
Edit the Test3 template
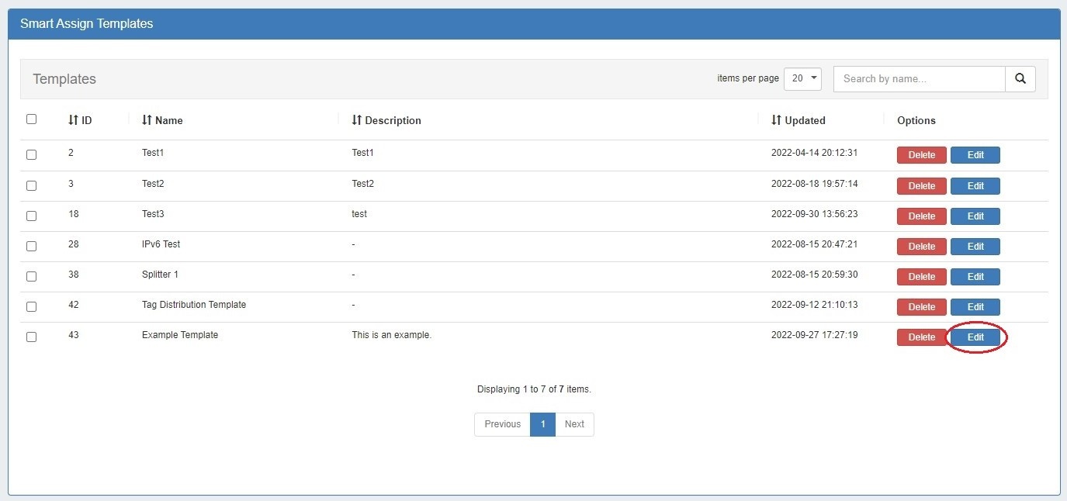pyautogui.click(x=975, y=216)
